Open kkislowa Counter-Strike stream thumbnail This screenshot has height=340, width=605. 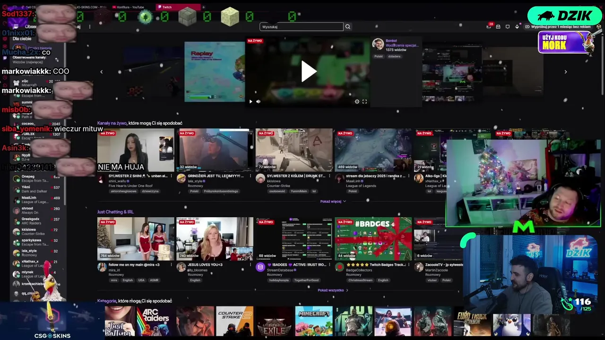(x=294, y=150)
